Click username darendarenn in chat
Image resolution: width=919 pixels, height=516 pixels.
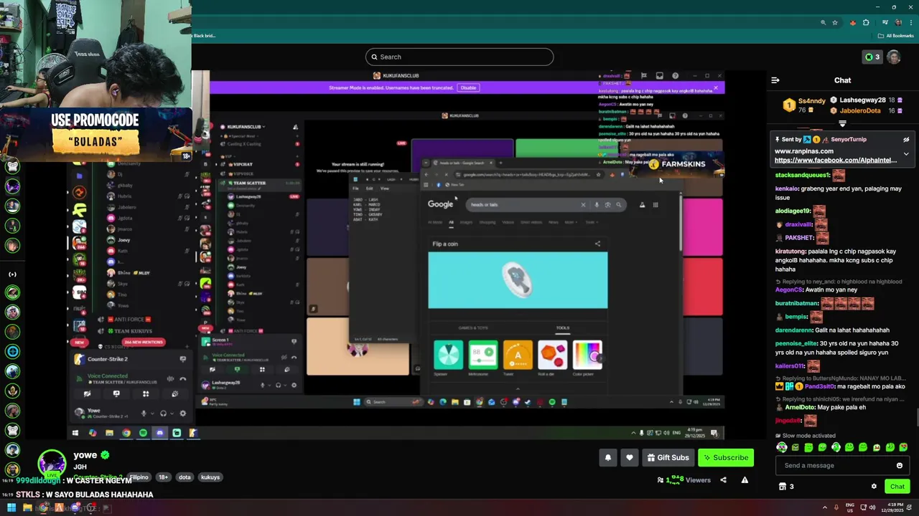pos(793,330)
